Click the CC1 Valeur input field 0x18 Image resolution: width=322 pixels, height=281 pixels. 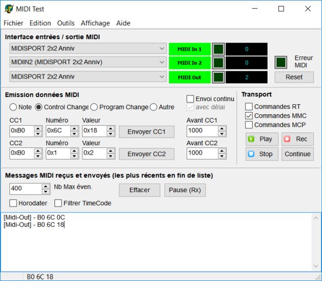tap(95, 131)
